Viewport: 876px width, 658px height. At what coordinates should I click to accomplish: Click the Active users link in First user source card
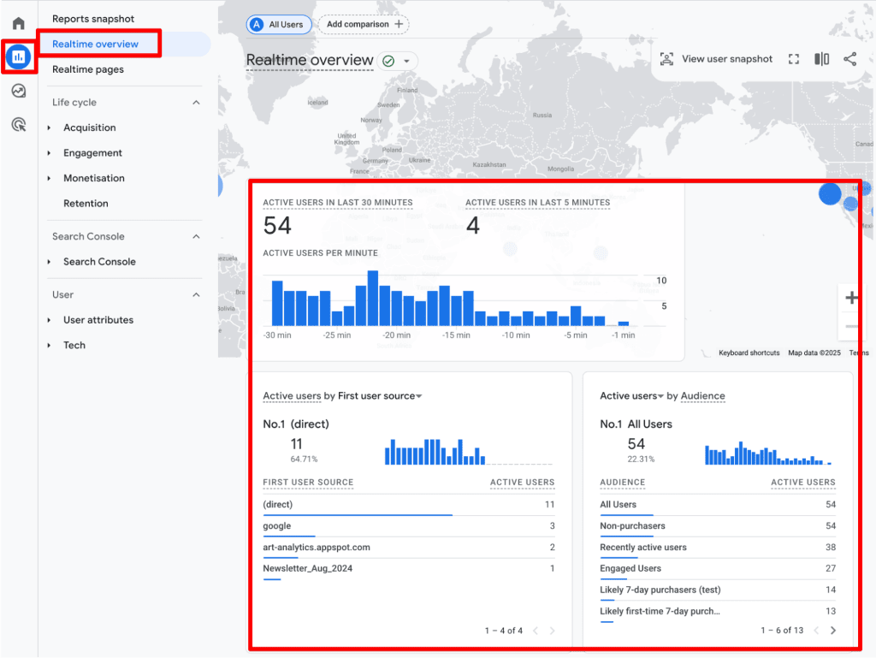[x=292, y=395]
